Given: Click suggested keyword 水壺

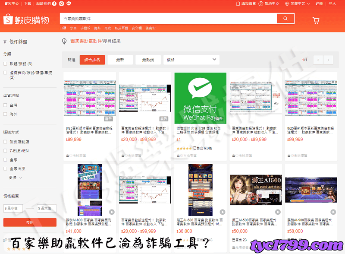Looking at the screenshot, I should coord(73,28).
